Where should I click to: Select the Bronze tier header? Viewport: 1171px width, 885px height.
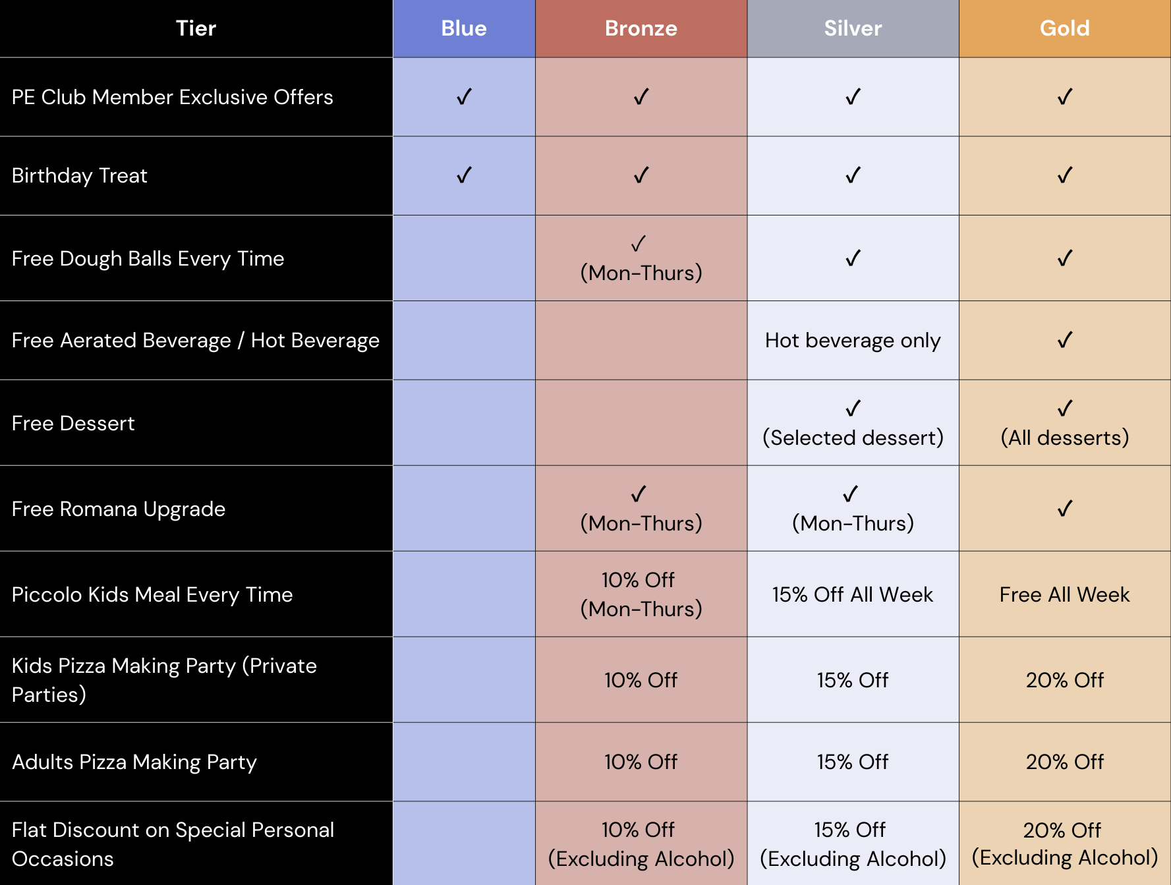pyautogui.click(x=641, y=28)
